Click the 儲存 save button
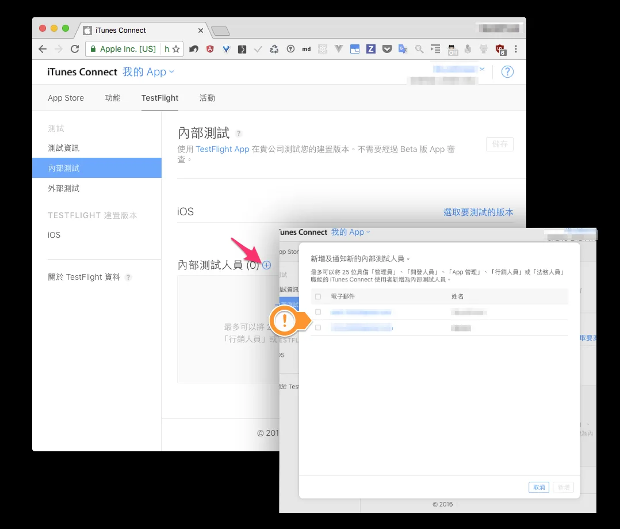The width and height of the screenshot is (620, 529). pyautogui.click(x=500, y=144)
